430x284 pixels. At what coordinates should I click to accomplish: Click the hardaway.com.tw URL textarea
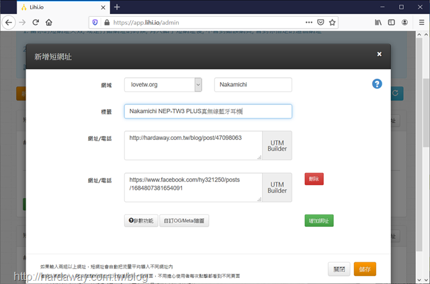tap(193, 145)
